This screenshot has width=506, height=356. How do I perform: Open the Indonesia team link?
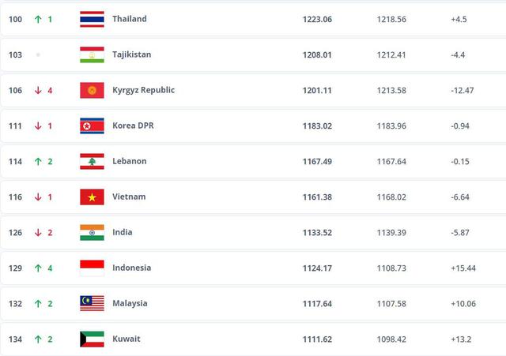[x=131, y=268]
